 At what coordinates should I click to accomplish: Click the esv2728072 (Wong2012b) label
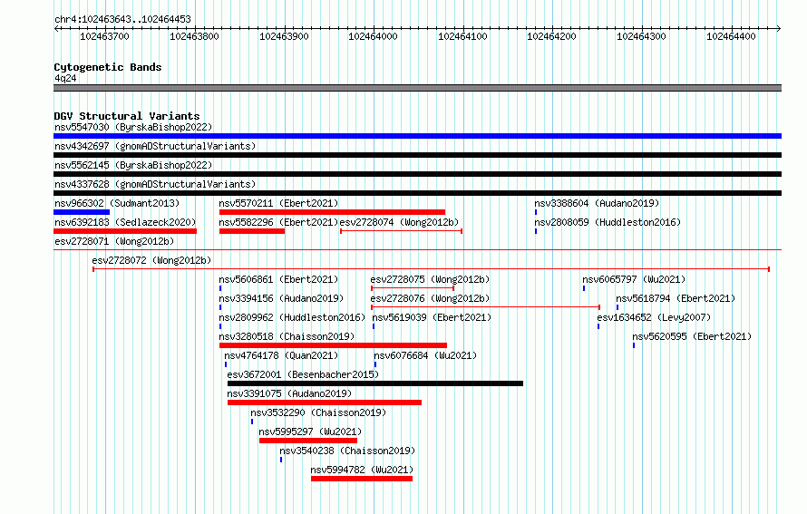tap(151, 260)
